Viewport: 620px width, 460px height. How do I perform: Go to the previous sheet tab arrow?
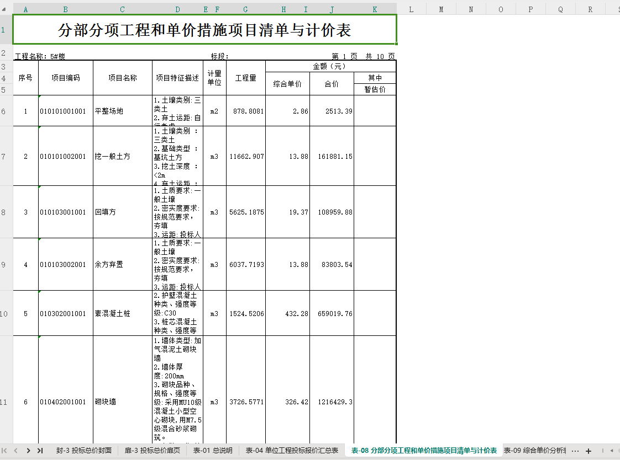16,451
